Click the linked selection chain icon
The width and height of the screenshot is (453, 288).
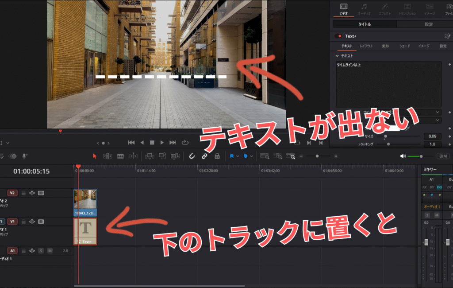click(204, 156)
